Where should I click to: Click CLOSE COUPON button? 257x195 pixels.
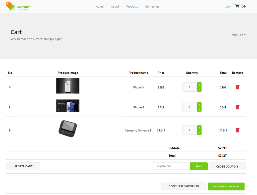(227, 166)
